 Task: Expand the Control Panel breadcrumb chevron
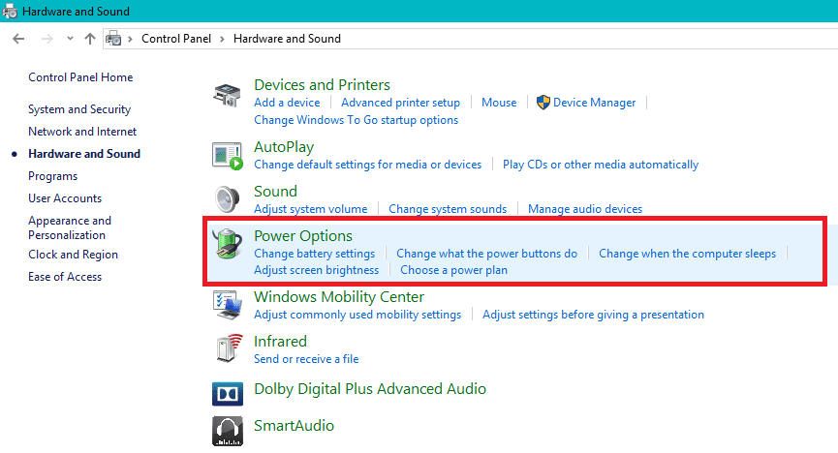[222, 39]
